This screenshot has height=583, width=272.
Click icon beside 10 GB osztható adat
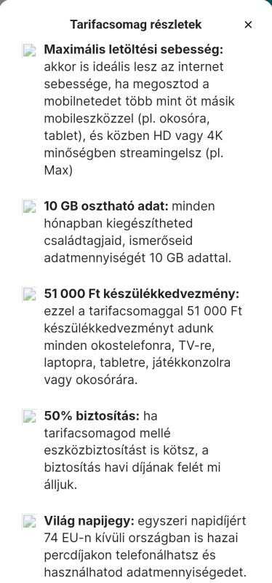tap(29, 206)
